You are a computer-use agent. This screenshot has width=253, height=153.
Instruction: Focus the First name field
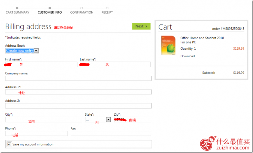point(41,64)
